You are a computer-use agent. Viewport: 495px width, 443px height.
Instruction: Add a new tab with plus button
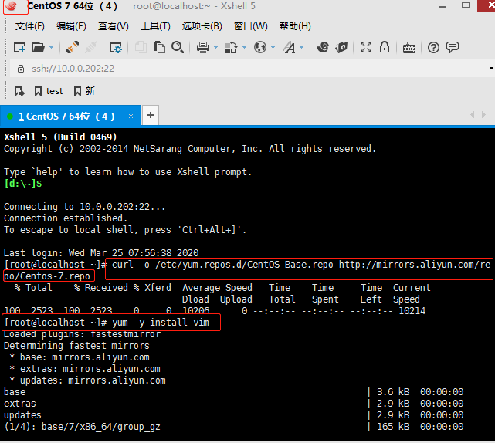[151, 116]
